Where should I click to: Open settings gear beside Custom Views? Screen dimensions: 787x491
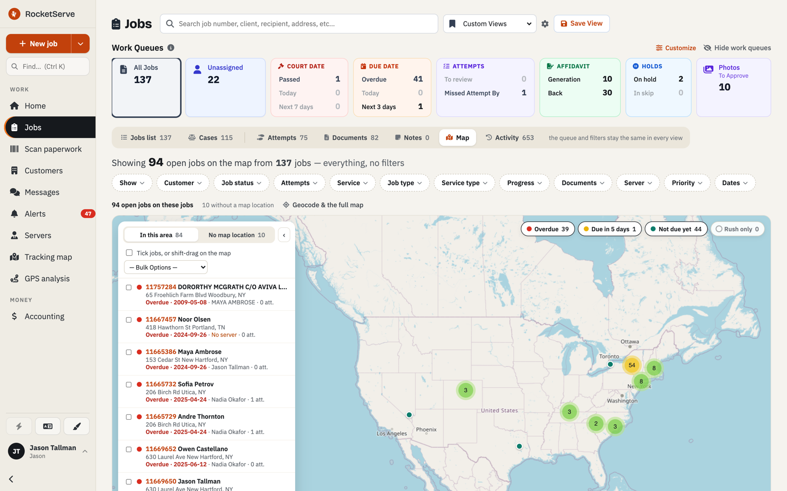point(545,24)
